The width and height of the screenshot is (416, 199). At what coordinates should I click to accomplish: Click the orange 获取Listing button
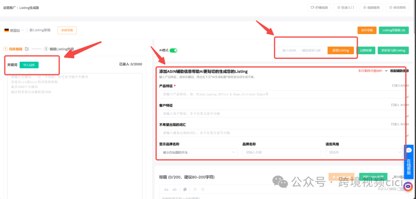pyautogui.click(x=341, y=50)
